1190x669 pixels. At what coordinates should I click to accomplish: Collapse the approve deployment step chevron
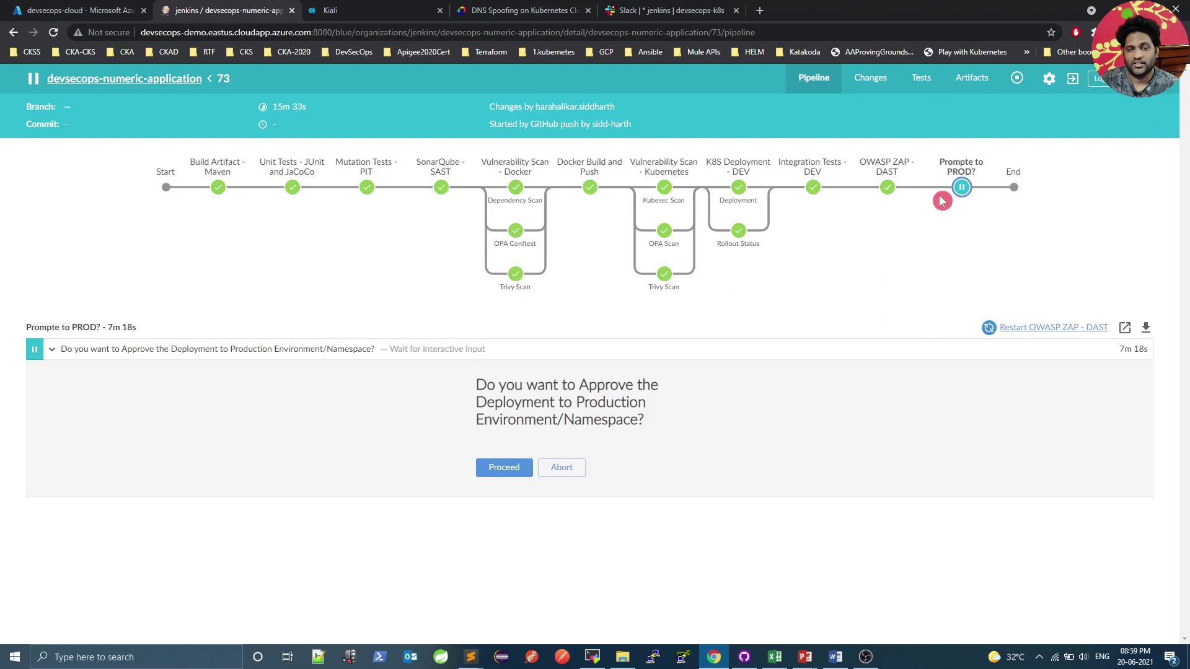pos(52,349)
